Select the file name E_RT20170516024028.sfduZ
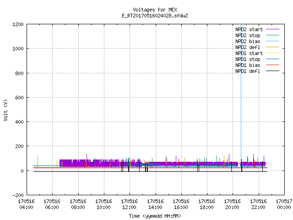The height and width of the screenshot is (220, 293). 155,16
